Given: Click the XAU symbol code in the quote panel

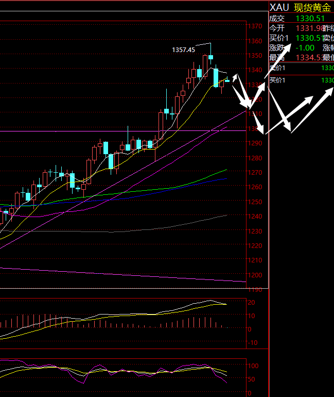Looking at the screenshot, I should tap(279, 8).
